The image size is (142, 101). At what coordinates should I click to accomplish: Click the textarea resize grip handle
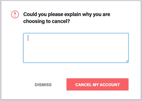tap(127, 61)
